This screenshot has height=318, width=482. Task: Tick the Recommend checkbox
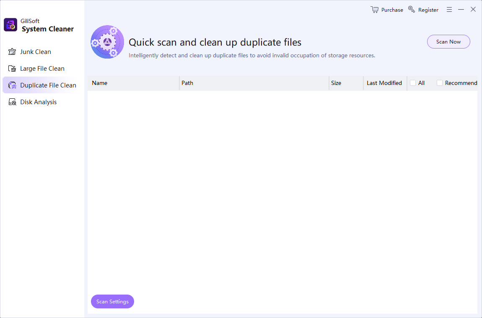tap(440, 83)
